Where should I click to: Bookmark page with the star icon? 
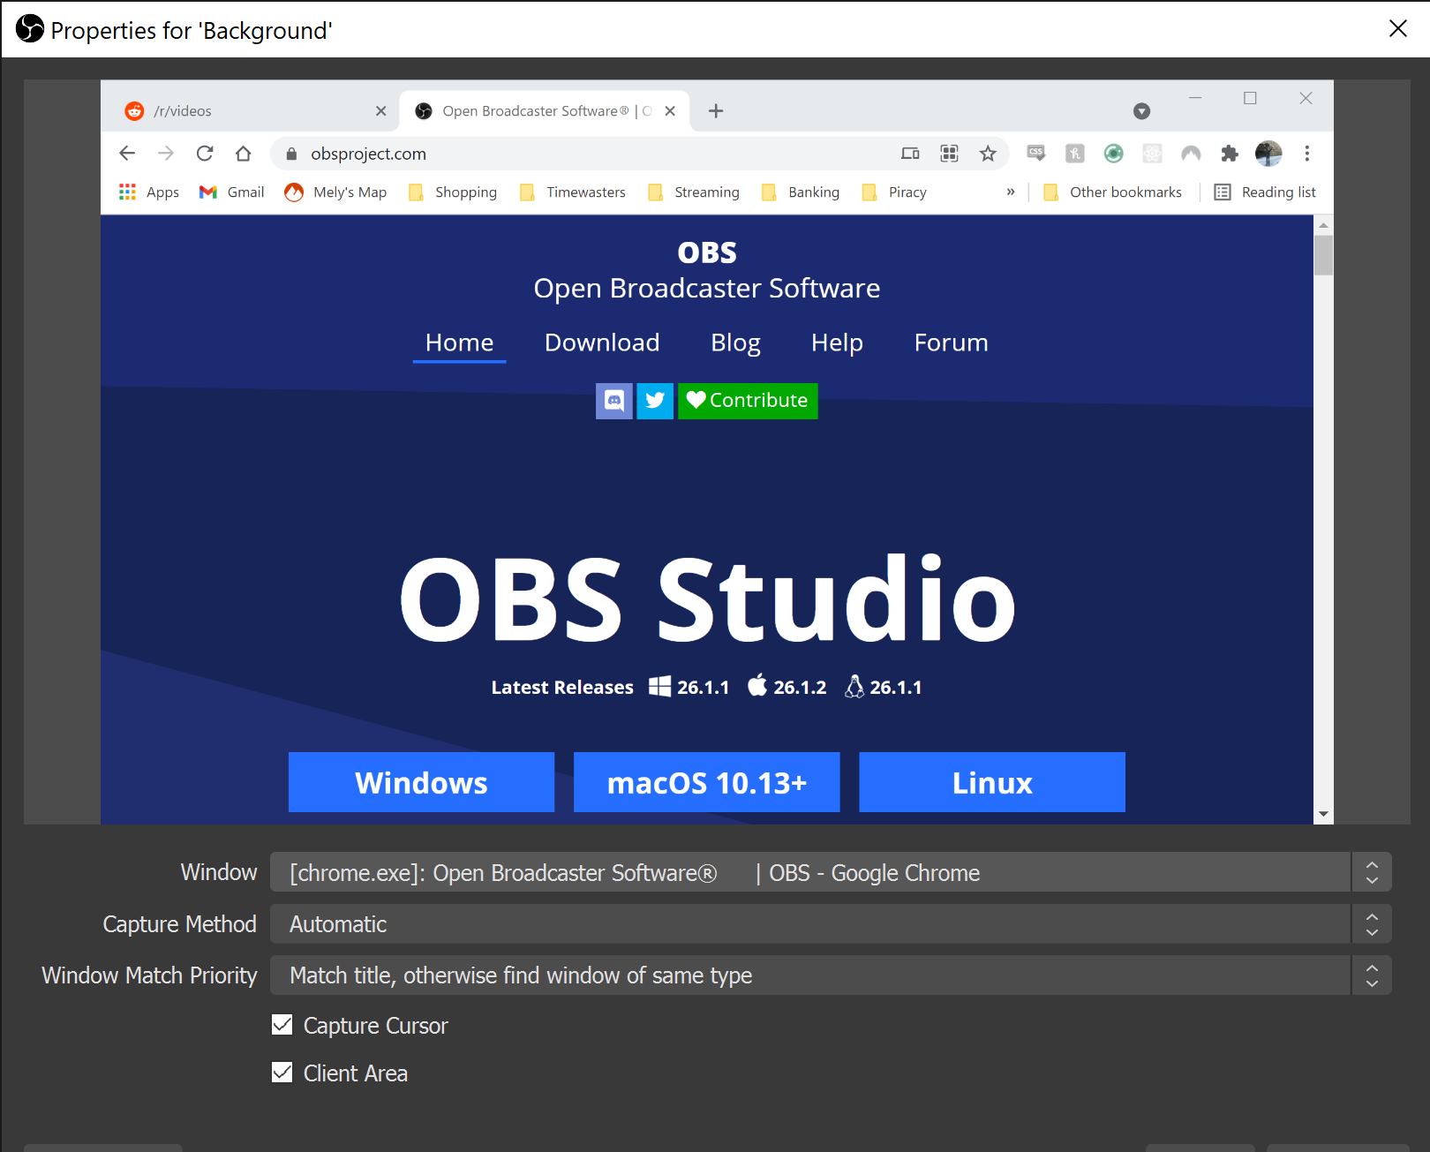(988, 154)
